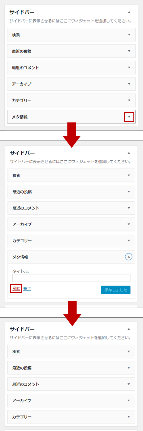
Task: Click the blue 保存しました button
Action: [x=116, y=290]
